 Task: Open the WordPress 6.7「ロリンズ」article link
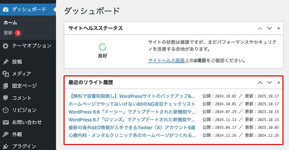click(x=132, y=119)
